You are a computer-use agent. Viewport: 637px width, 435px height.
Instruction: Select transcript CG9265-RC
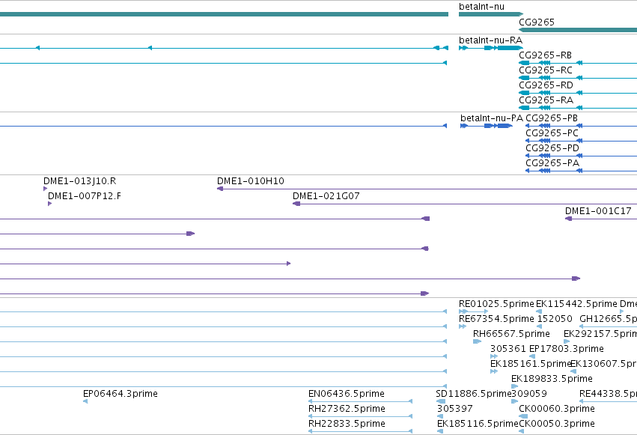546,70
